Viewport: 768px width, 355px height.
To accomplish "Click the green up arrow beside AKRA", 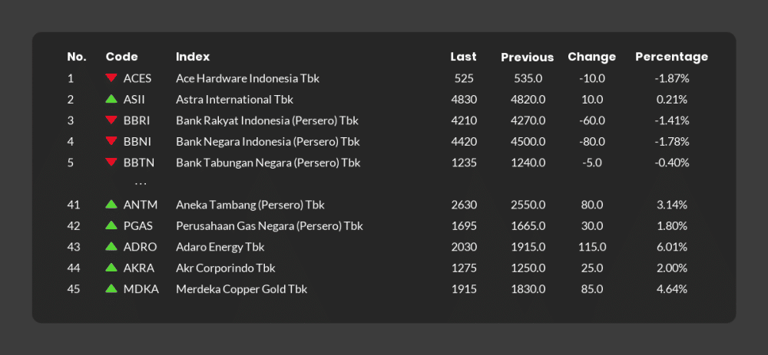I will pyautogui.click(x=111, y=267).
